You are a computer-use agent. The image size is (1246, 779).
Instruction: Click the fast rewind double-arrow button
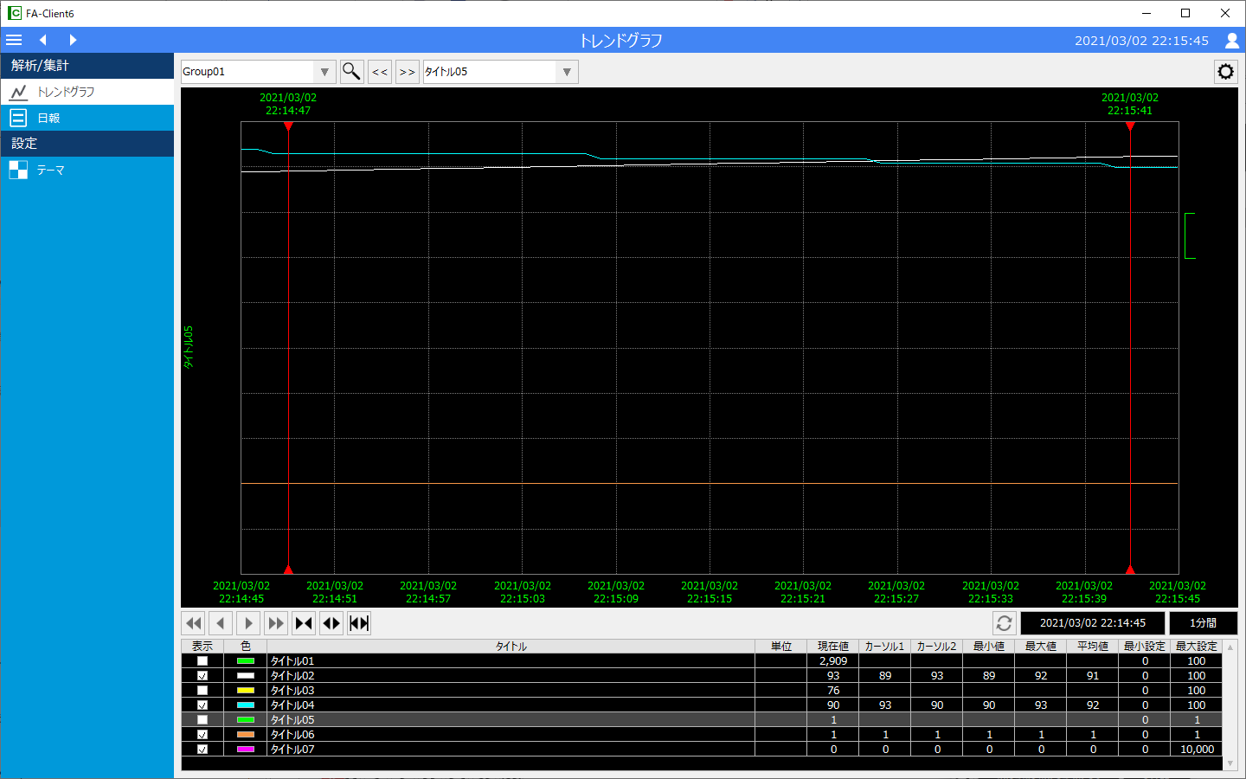193,623
